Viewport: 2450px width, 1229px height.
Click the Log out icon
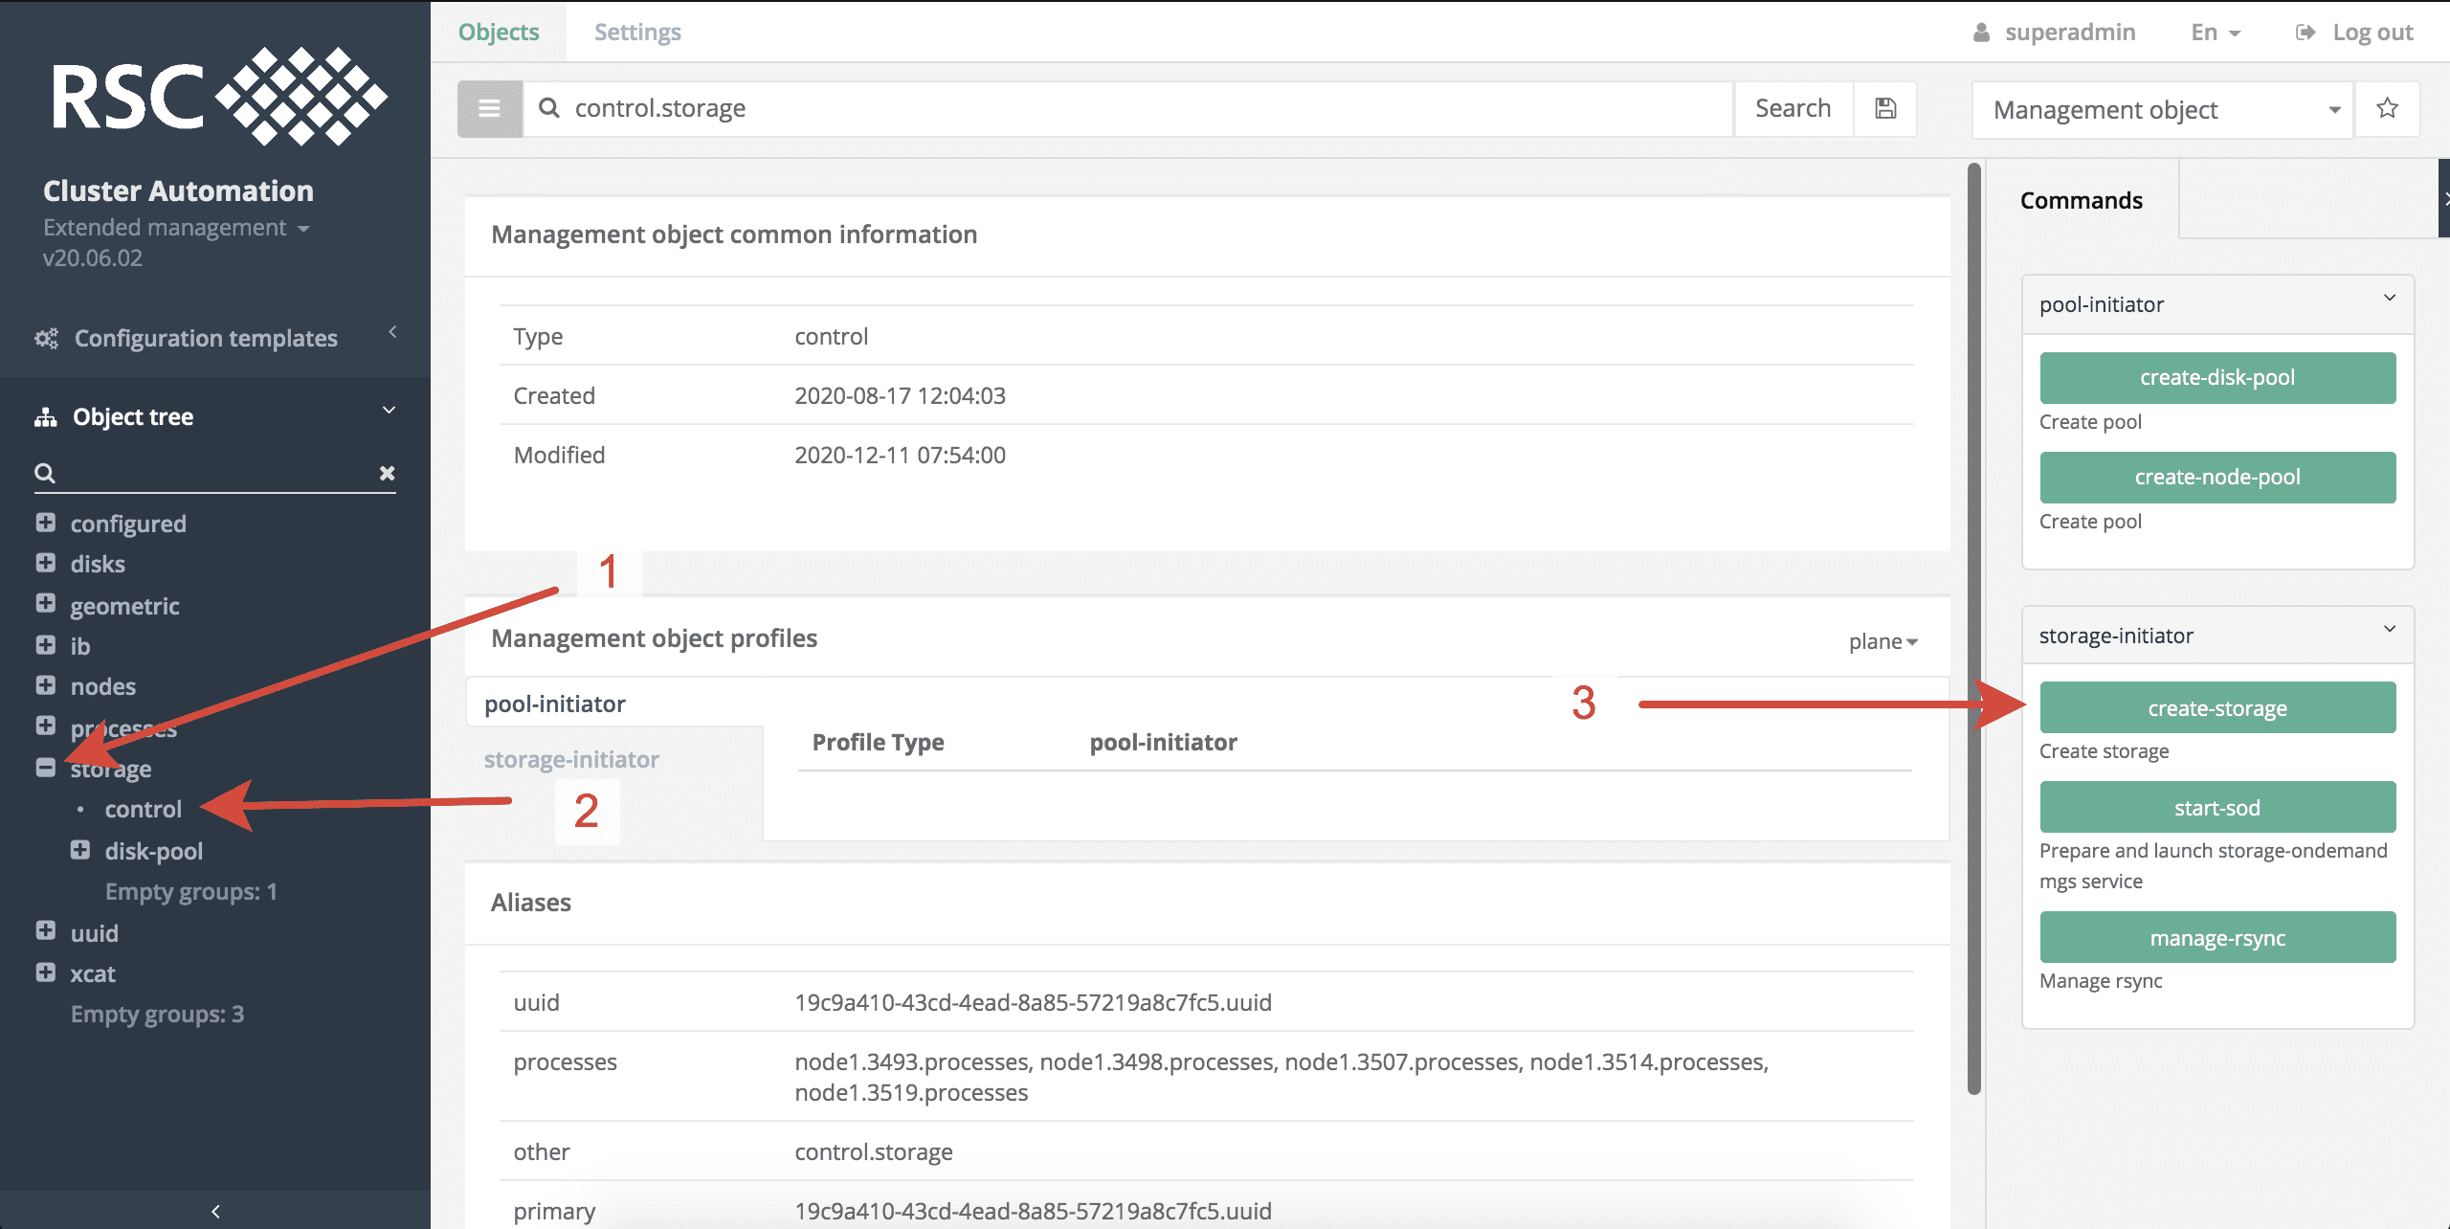tap(2305, 33)
